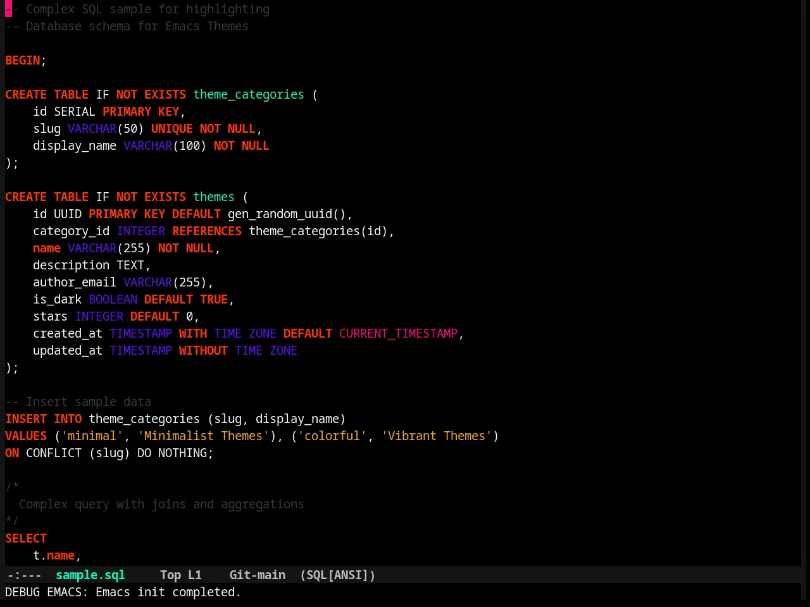The width and height of the screenshot is (810, 607).
Task: Click 'Minimalist Themes' string literal
Action: click(x=203, y=436)
